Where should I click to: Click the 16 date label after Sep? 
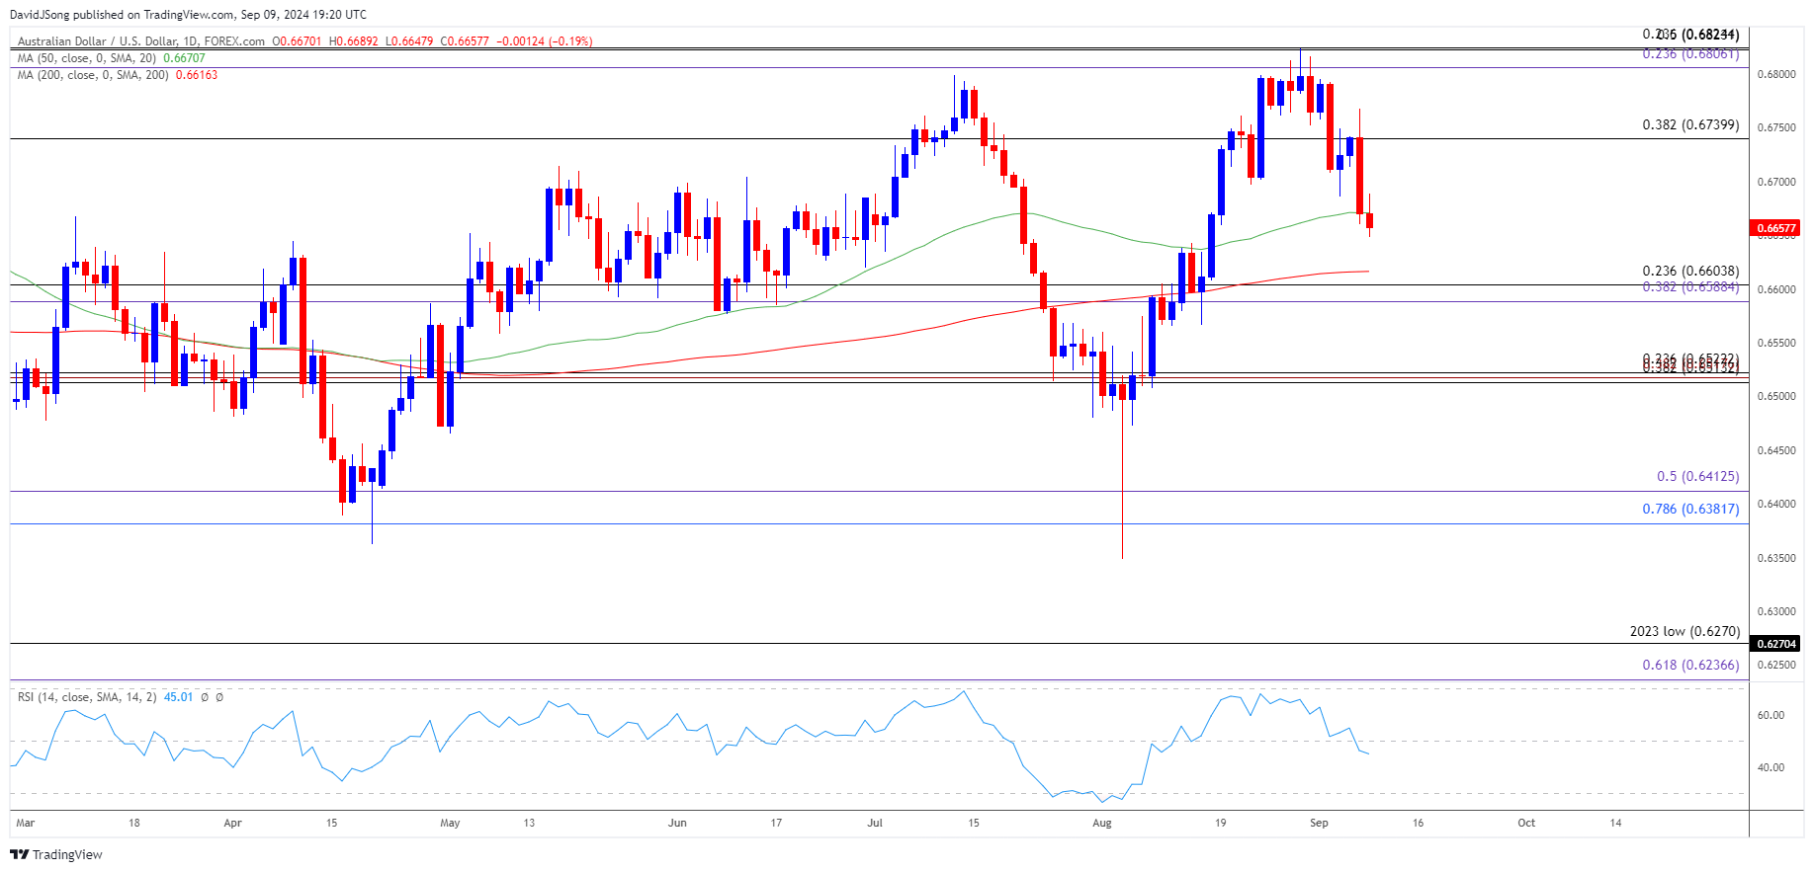click(x=1418, y=824)
